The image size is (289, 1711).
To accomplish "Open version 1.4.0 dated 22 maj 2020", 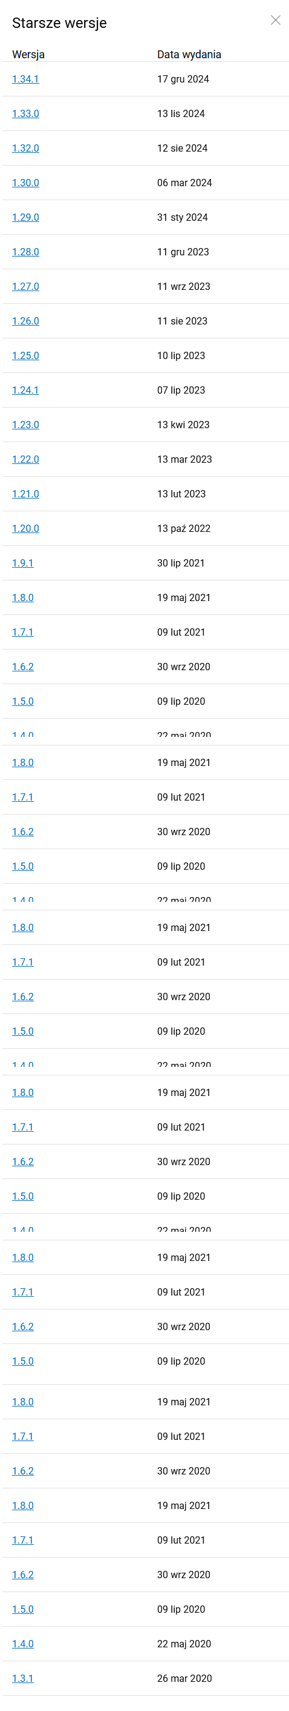I will (22, 1643).
